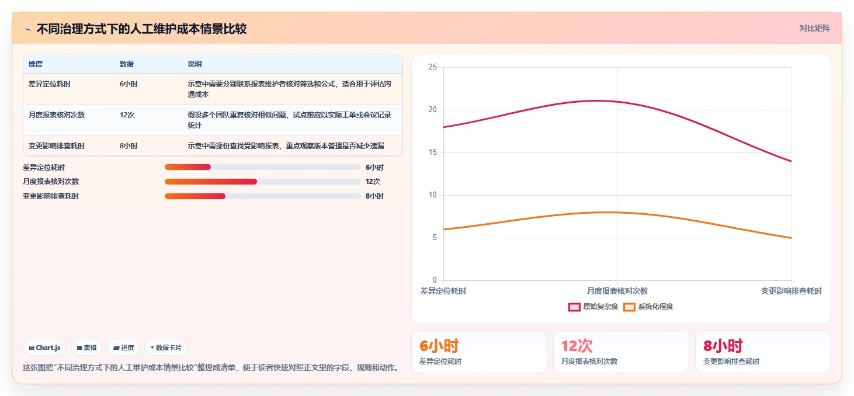Select the 差异定位耗时 table row cell
The height and width of the screenshot is (396, 854).
coord(50,84)
